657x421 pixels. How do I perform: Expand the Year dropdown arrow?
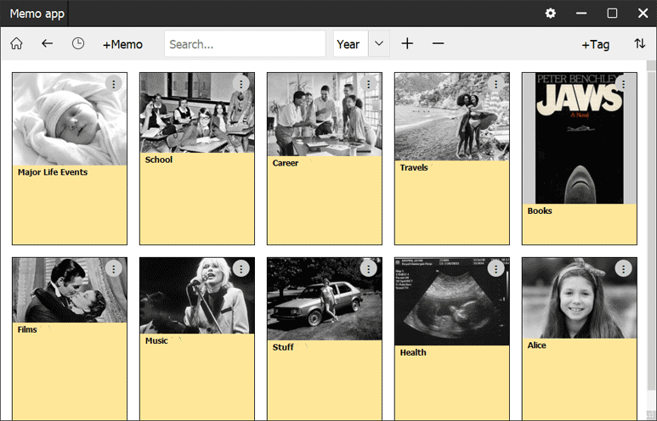379,44
